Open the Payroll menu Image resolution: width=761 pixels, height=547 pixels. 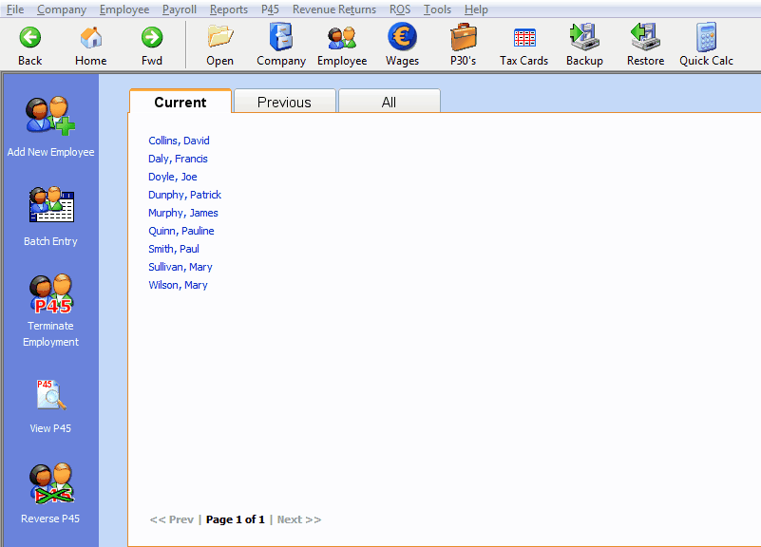(x=180, y=9)
